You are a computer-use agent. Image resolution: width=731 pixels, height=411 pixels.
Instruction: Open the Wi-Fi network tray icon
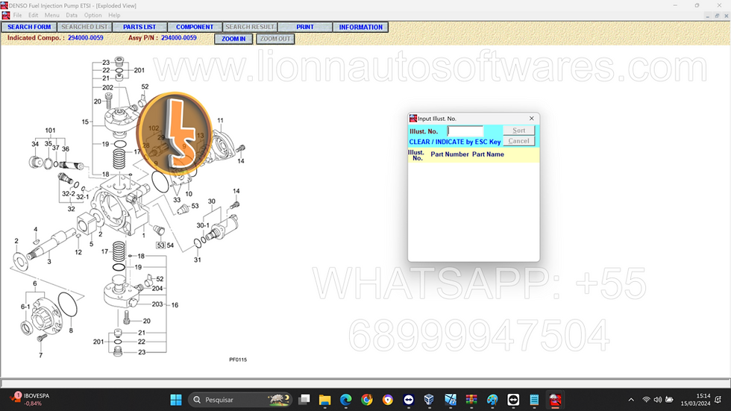pyautogui.click(x=646, y=400)
